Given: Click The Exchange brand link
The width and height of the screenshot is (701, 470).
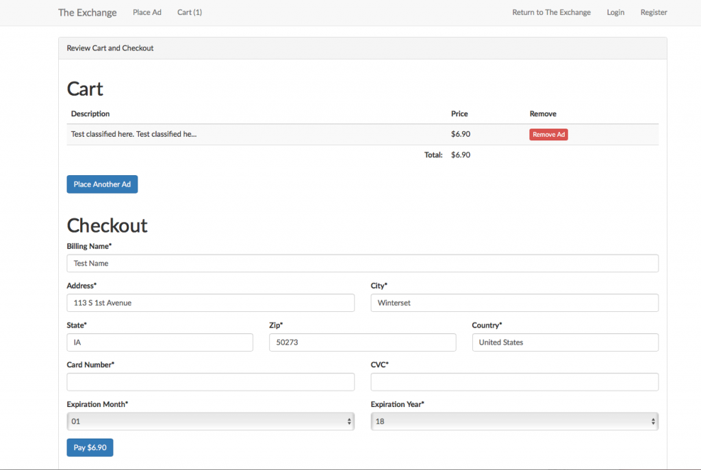Looking at the screenshot, I should pyautogui.click(x=87, y=12).
